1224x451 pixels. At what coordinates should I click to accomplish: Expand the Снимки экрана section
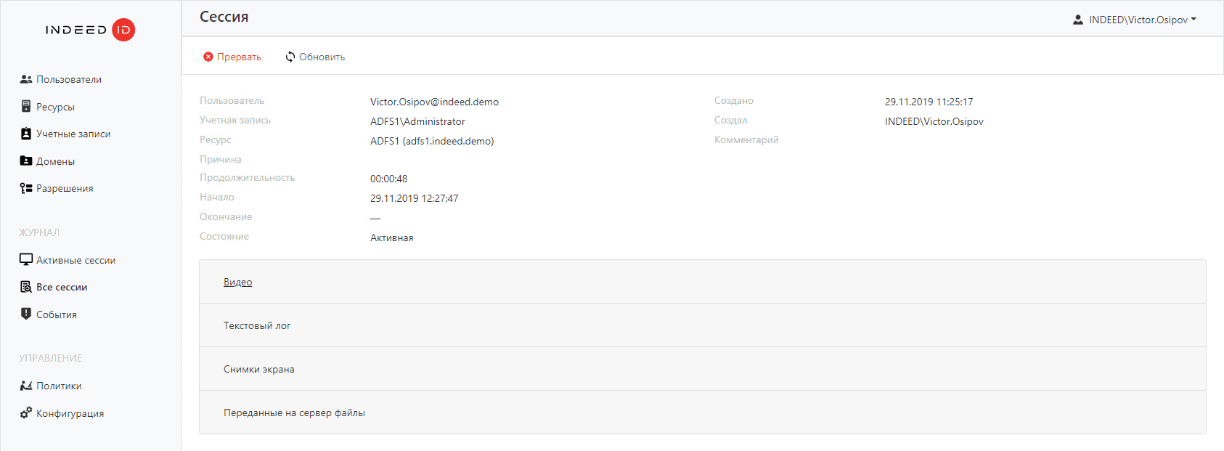(258, 369)
